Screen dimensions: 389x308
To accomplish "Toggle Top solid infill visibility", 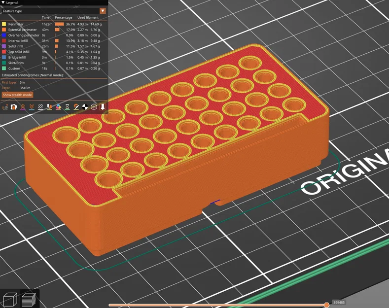I will tap(52, 52).
